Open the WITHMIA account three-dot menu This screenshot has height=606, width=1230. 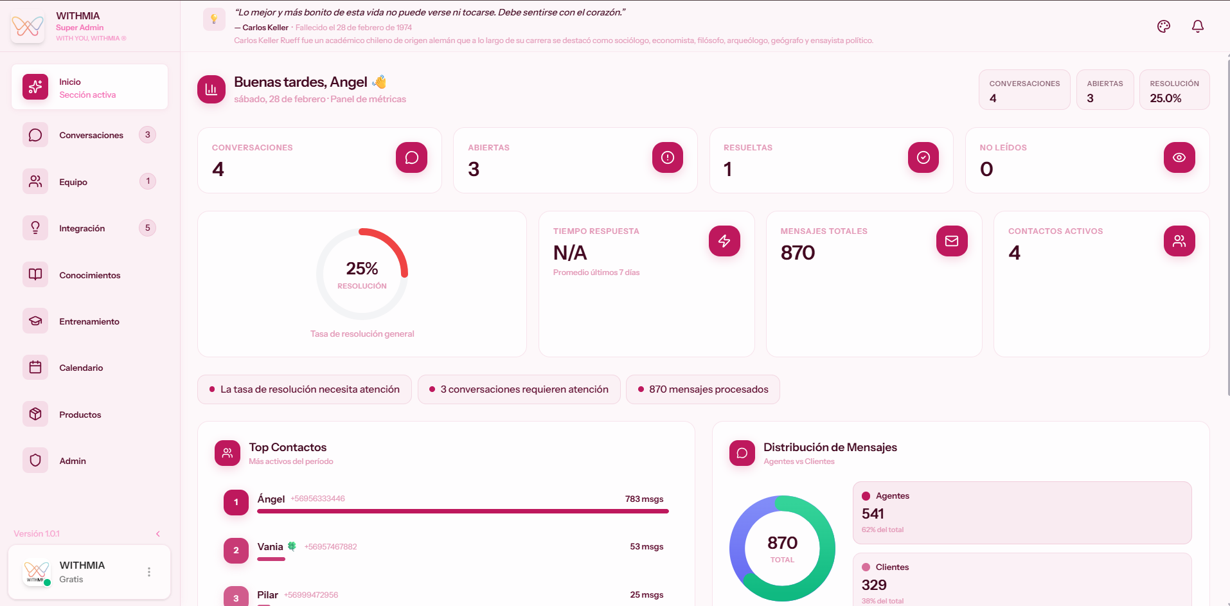[x=149, y=572]
